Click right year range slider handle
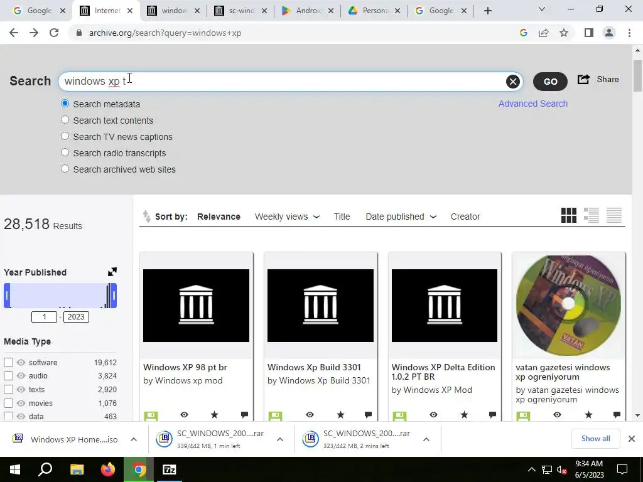The image size is (643, 482). (x=114, y=295)
